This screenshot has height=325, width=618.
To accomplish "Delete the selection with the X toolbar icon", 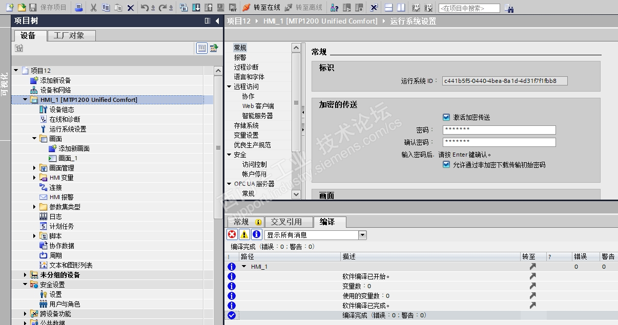I will (130, 8).
